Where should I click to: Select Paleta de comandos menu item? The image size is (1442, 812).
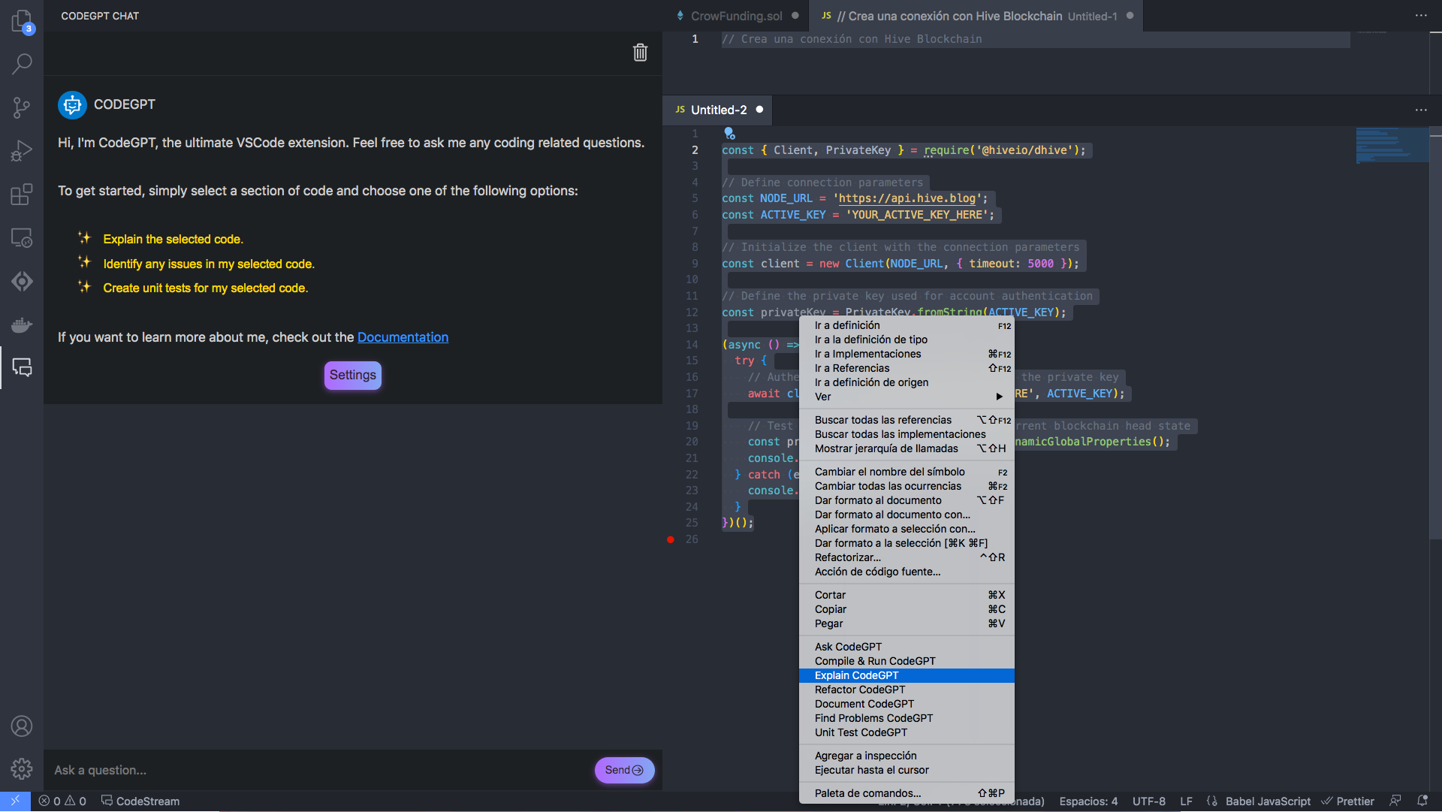tap(907, 793)
